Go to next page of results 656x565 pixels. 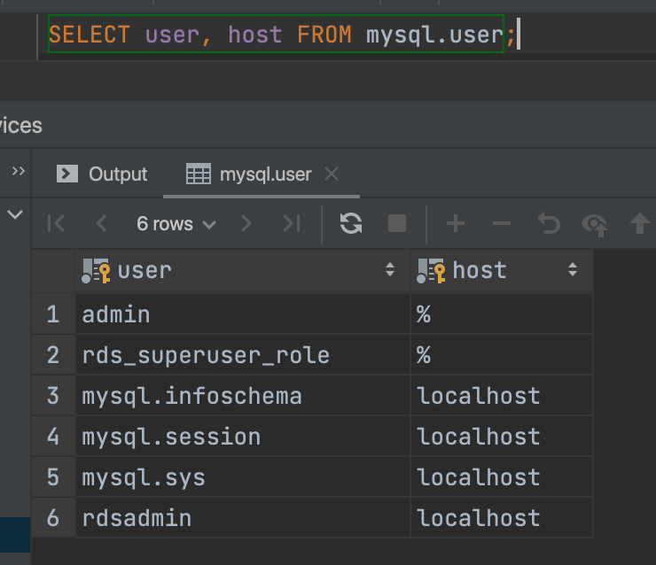click(246, 224)
